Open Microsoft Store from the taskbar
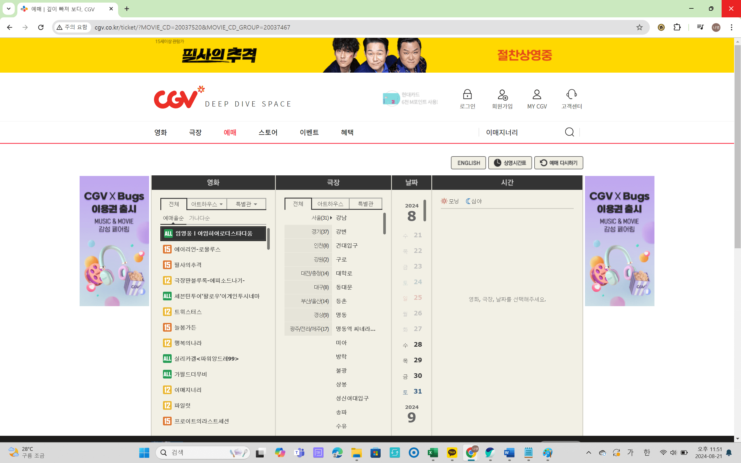 [375, 453]
